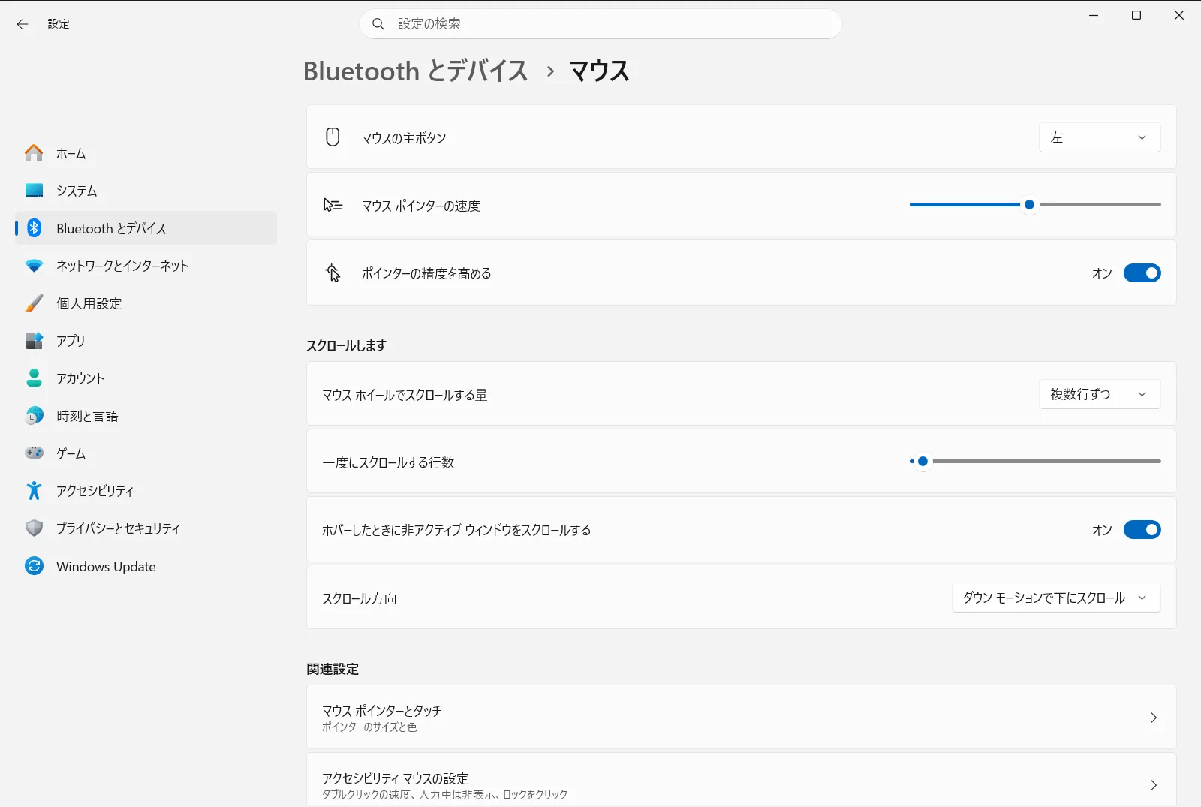Click the ホーム house icon
The height and width of the screenshot is (807, 1201).
click(x=34, y=153)
